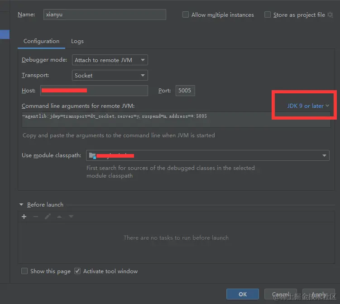
Task: Click 'Copy and paste the arguments' hint text
Action: point(119,135)
